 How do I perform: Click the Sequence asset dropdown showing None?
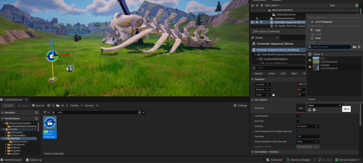coord(325,105)
